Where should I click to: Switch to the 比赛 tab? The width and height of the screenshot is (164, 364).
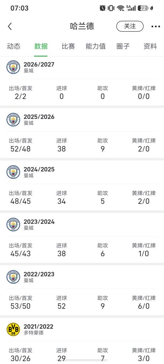coord(68,46)
